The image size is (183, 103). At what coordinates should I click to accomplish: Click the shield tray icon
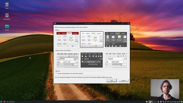(x=161, y=102)
